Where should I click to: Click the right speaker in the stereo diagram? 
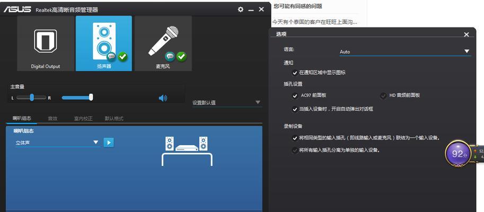pos(203,144)
